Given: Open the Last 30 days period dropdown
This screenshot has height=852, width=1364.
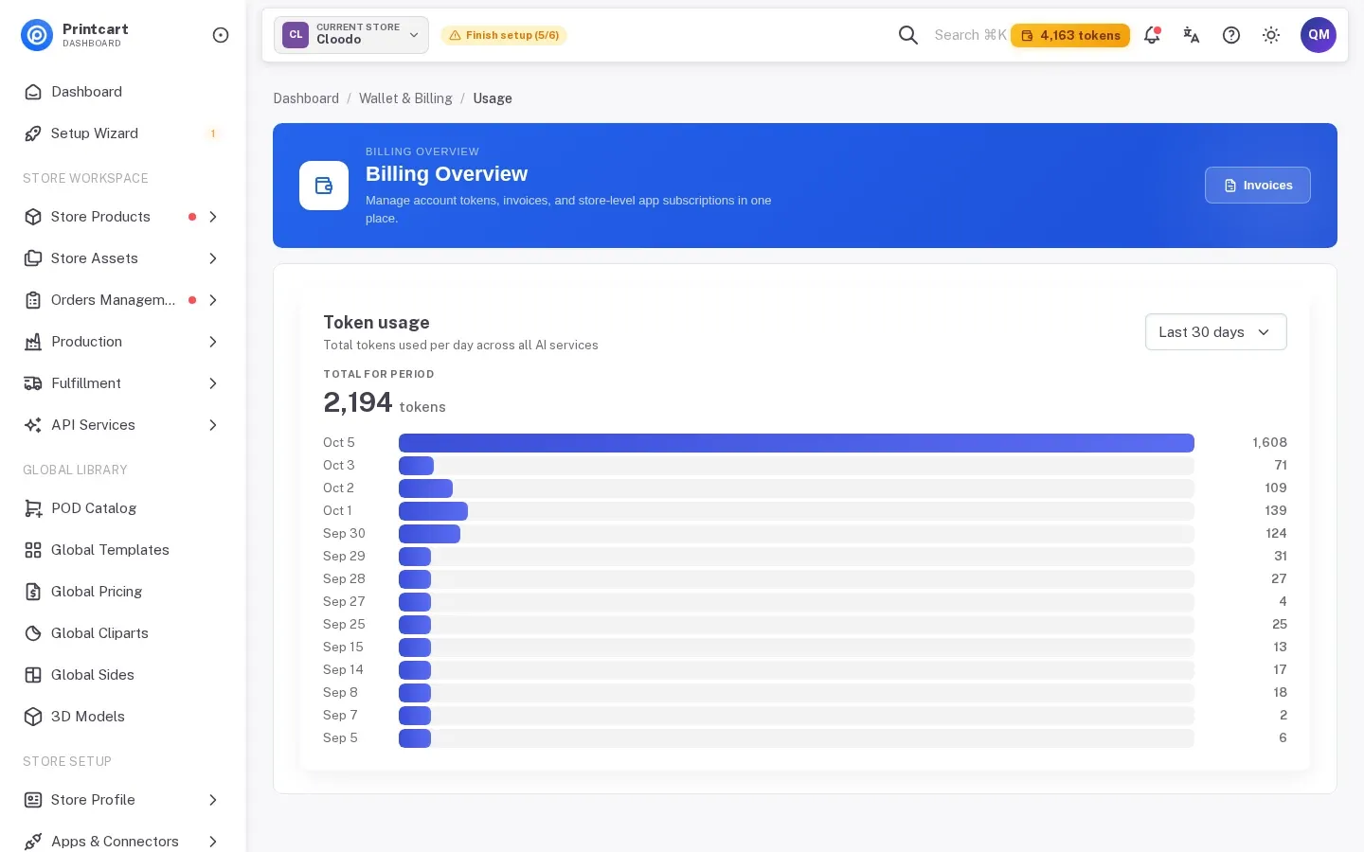Looking at the screenshot, I should (1216, 332).
